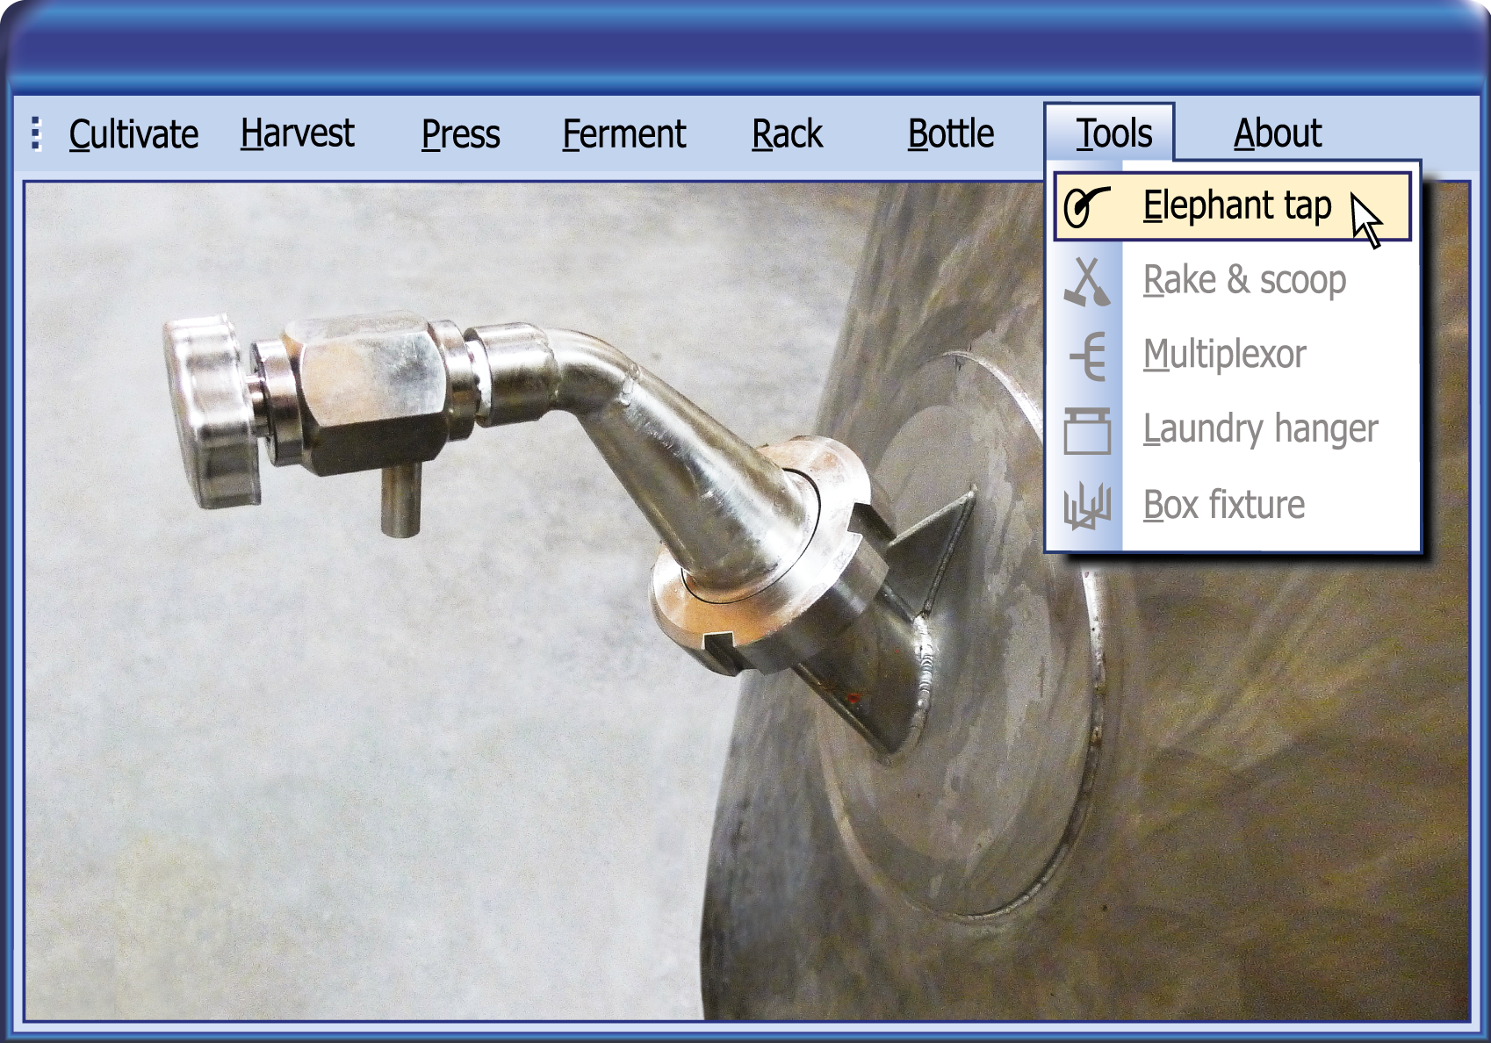Open the Cultivate menu
This screenshot has height=1043, width=1491.
[133, 134]
